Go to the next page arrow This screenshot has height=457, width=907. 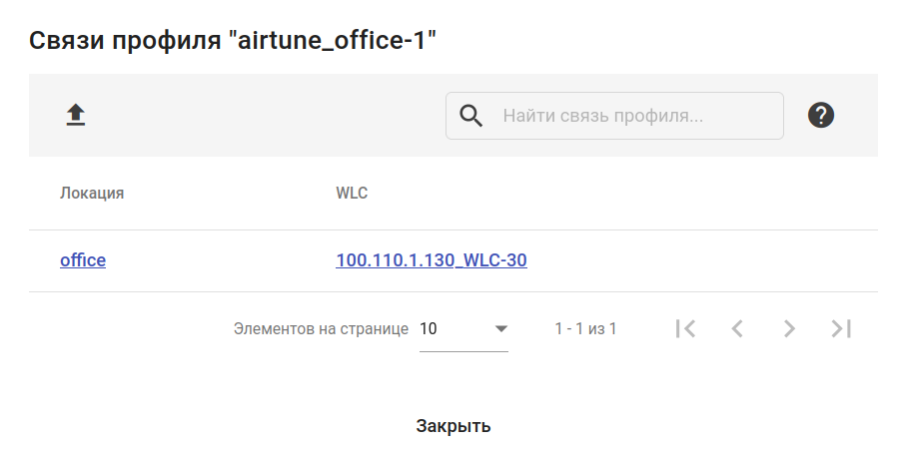[x=789, y=328]
